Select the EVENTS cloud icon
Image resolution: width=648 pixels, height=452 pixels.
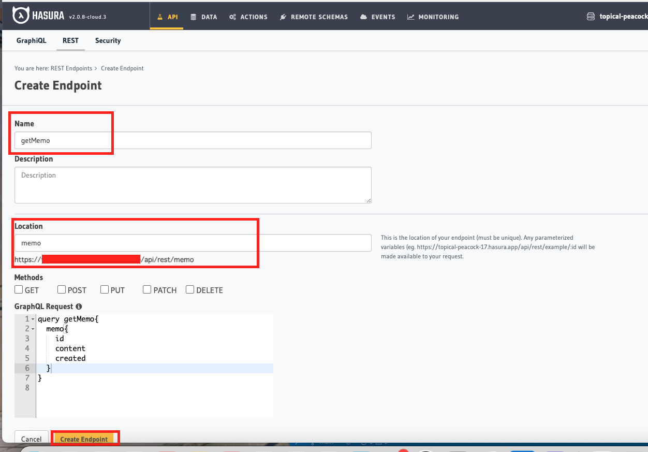click(364, 16)
